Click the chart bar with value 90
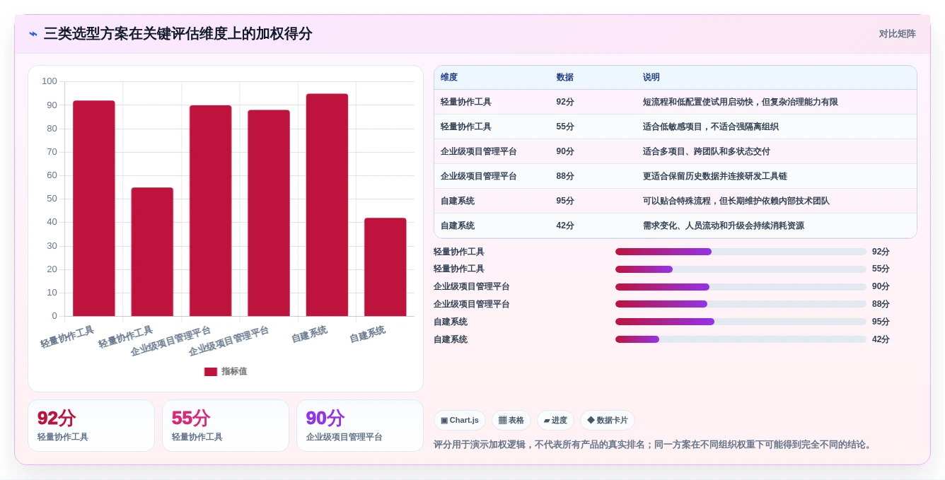Viewport: 945px width, 480px height. (211, 211)
